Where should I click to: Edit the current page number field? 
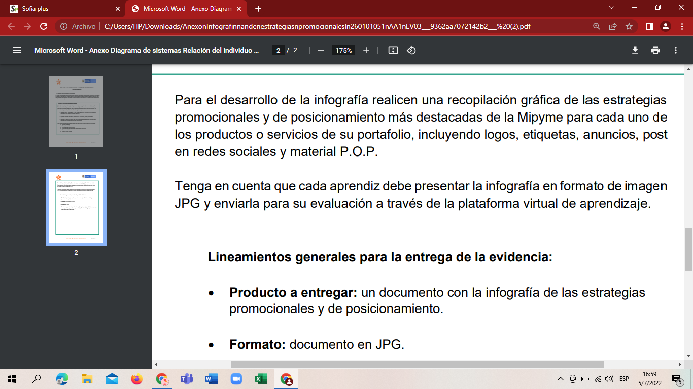(x=278, y=50)
